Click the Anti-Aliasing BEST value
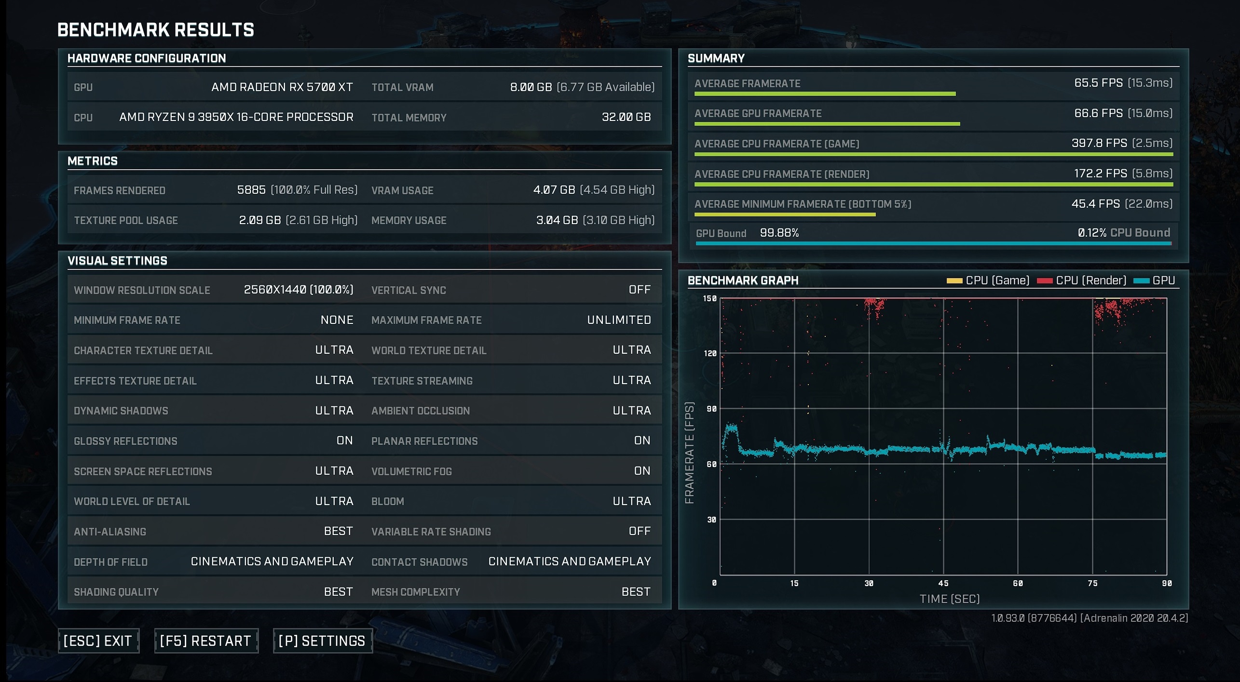1240x682 pixels. click(339, 531)
